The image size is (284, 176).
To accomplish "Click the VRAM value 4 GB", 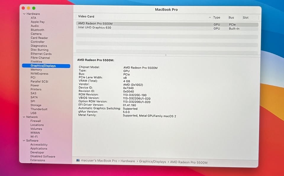I will coord(127,81).
